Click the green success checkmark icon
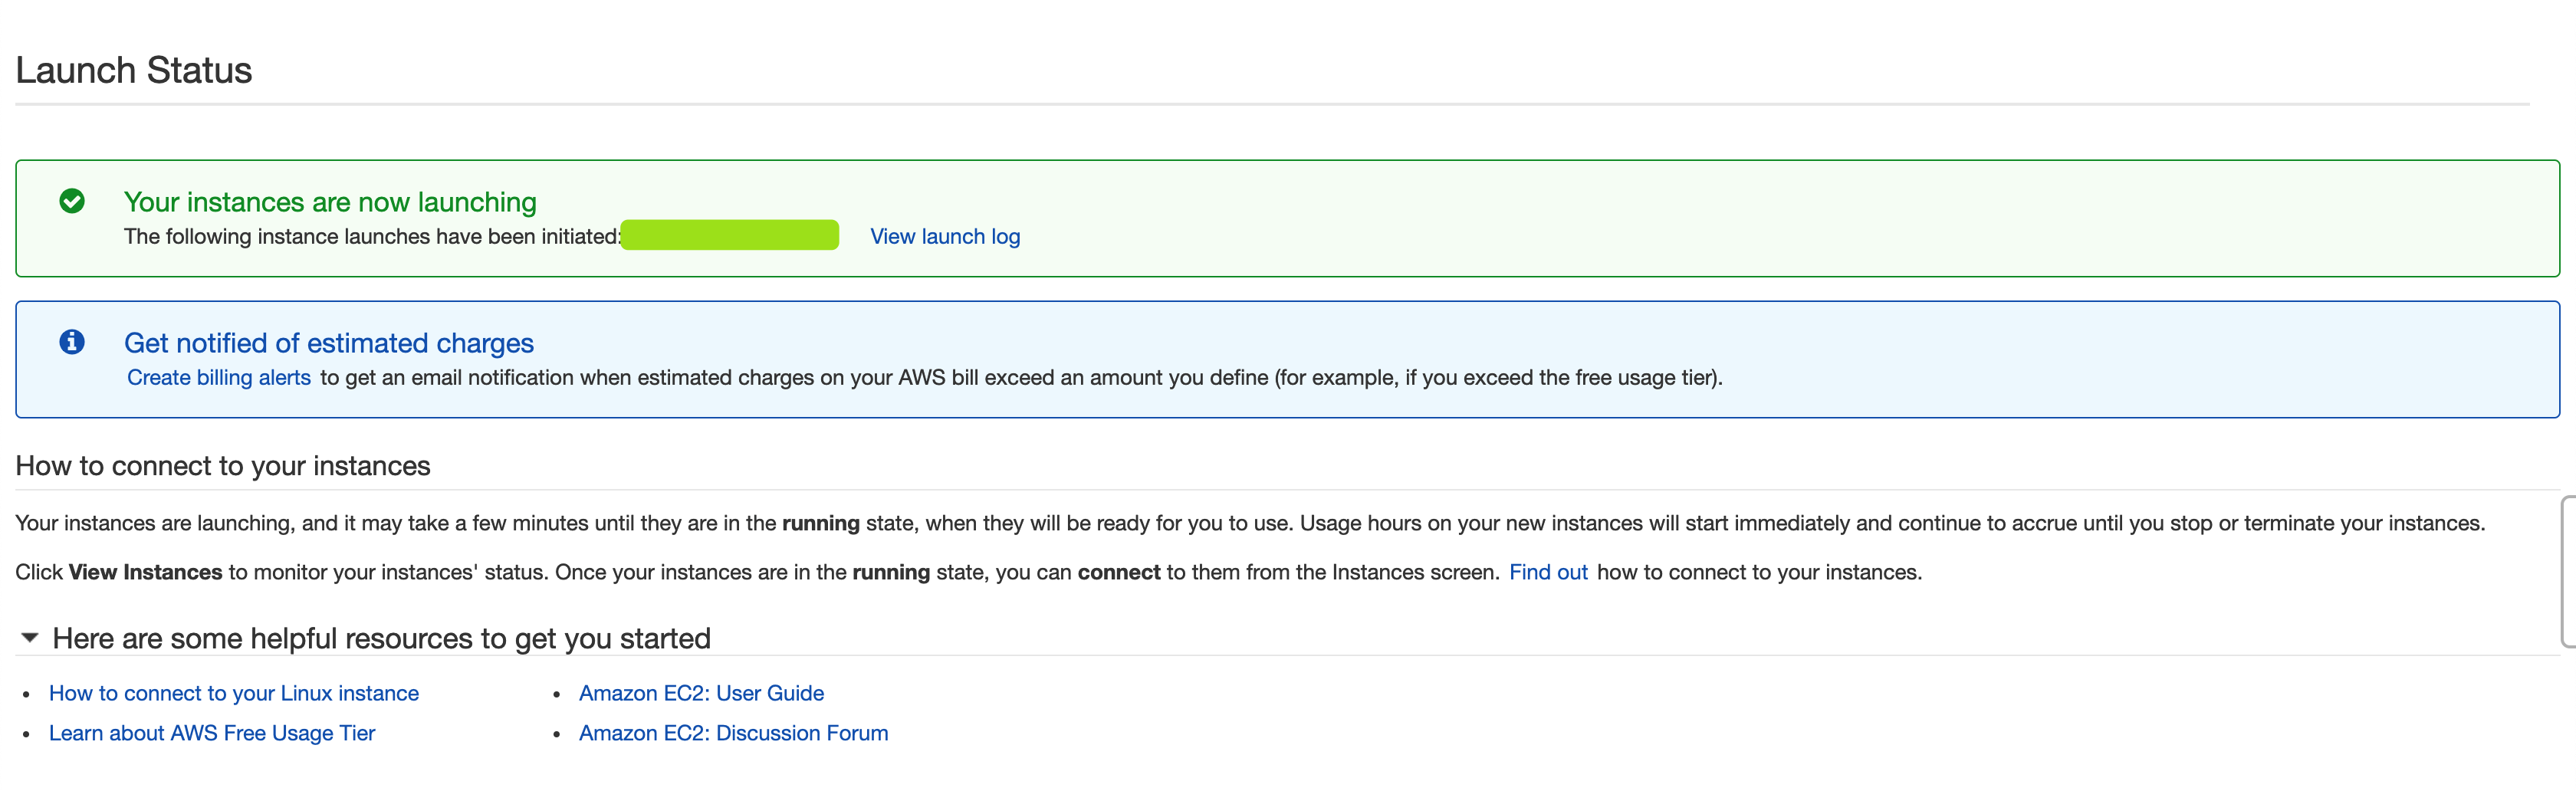 click(x=72, y=201)
